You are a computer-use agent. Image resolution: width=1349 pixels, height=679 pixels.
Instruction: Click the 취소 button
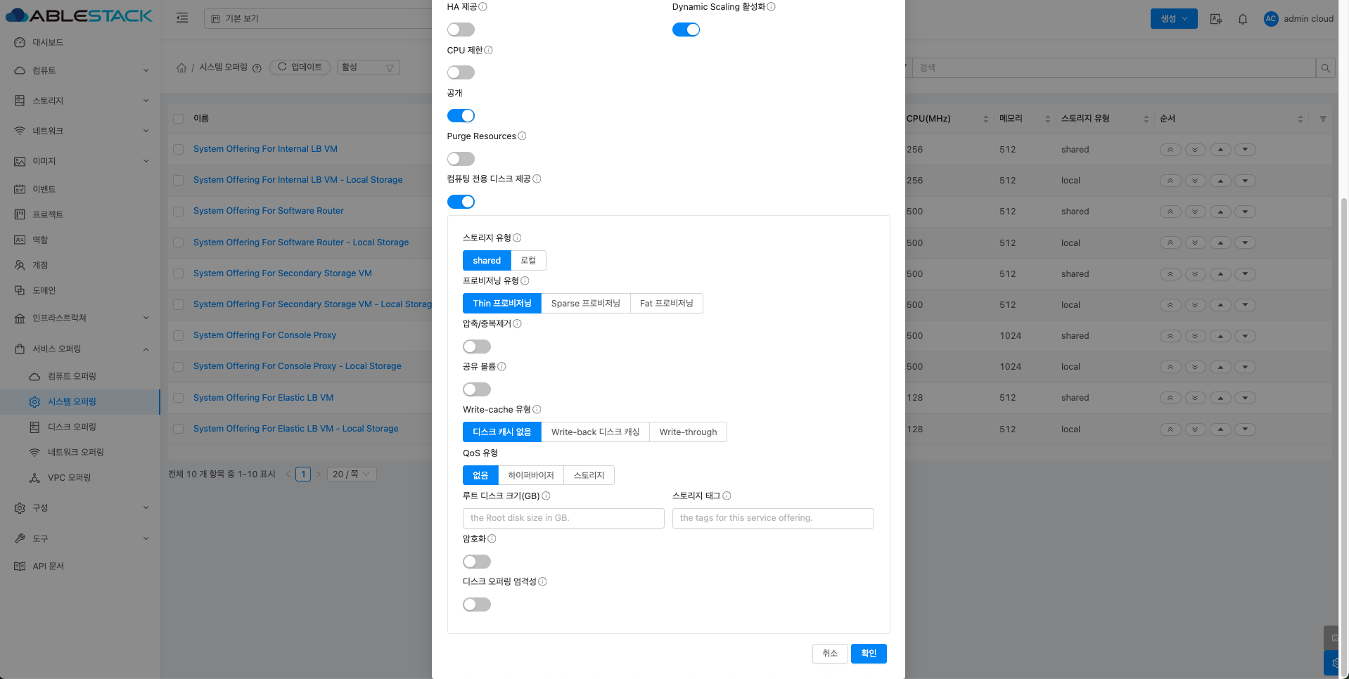(830, 654)
